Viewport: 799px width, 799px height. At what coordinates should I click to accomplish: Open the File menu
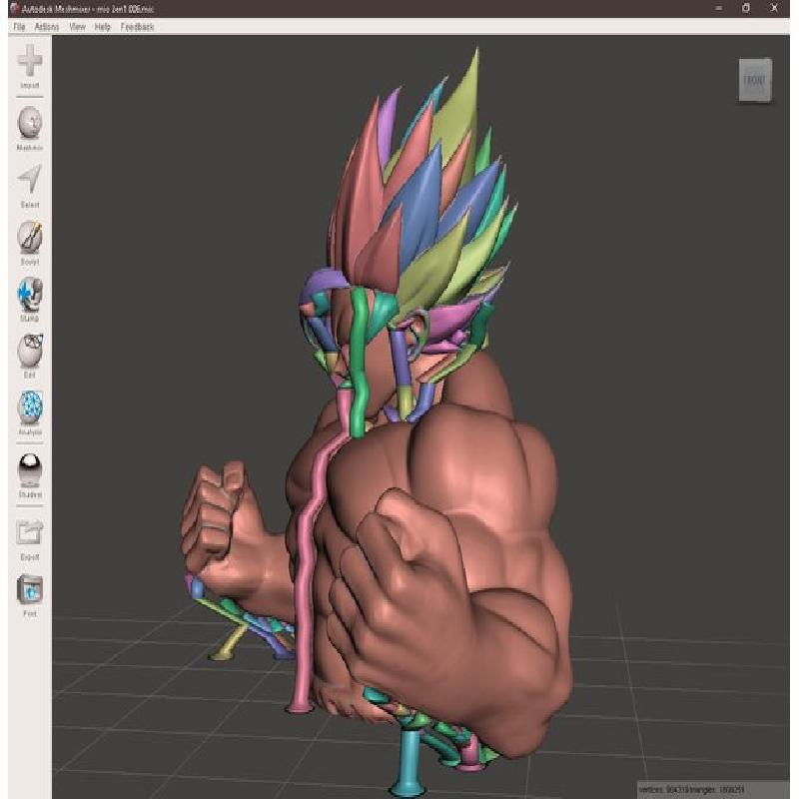19,27
